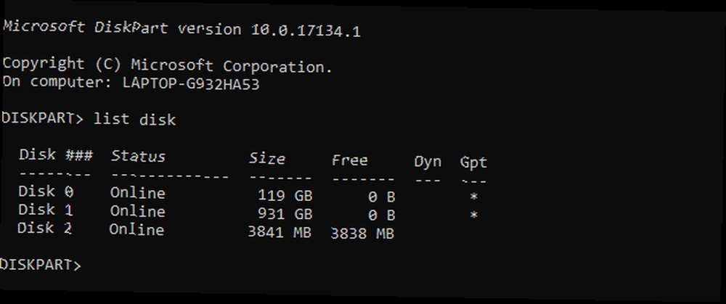Click the Gpt asterisk for Disk 0
726x304 pixels.
(473, 197)
